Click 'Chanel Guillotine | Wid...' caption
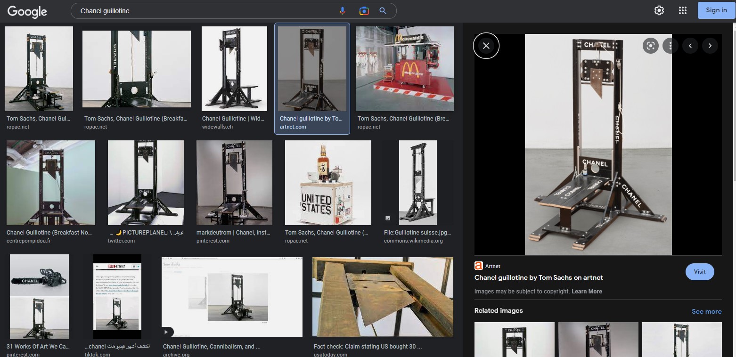The image size is (736, 357). [x=233, y=119]
